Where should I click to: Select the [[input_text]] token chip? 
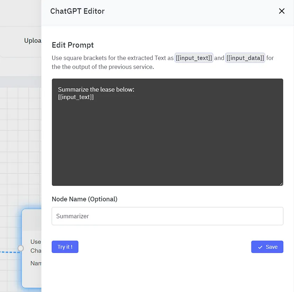(x=194, y=58)
